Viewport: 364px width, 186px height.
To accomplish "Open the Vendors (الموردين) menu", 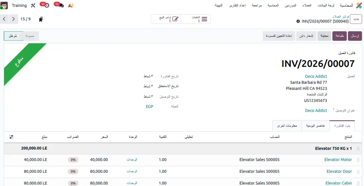I will 290,5.
